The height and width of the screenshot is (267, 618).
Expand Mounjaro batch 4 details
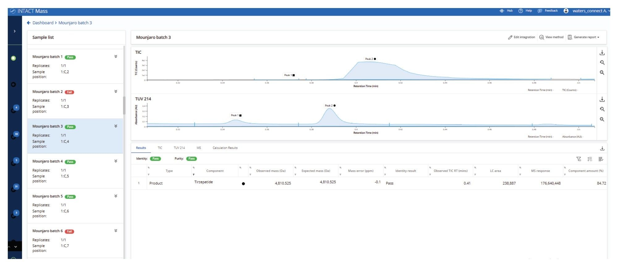tap(116, 161)
